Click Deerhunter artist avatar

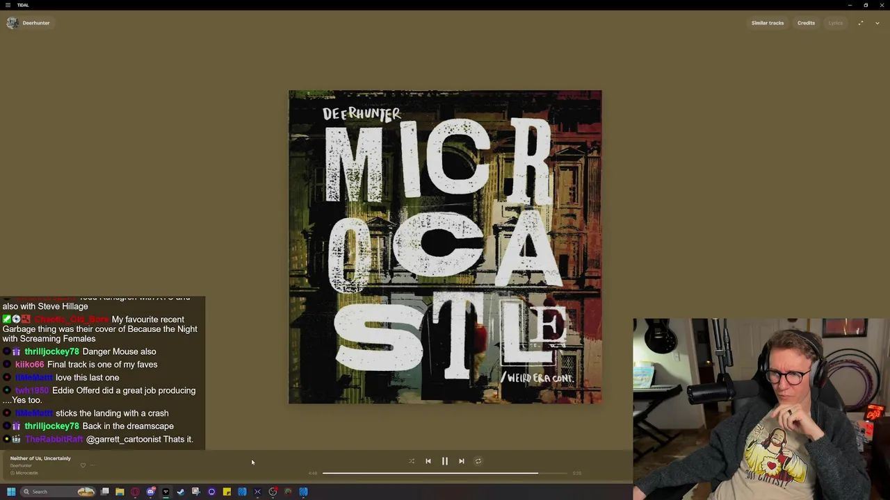click(13, 23)
